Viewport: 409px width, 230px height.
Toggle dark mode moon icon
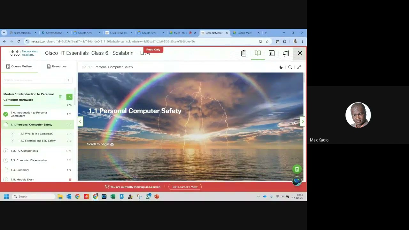click(281, 67)
